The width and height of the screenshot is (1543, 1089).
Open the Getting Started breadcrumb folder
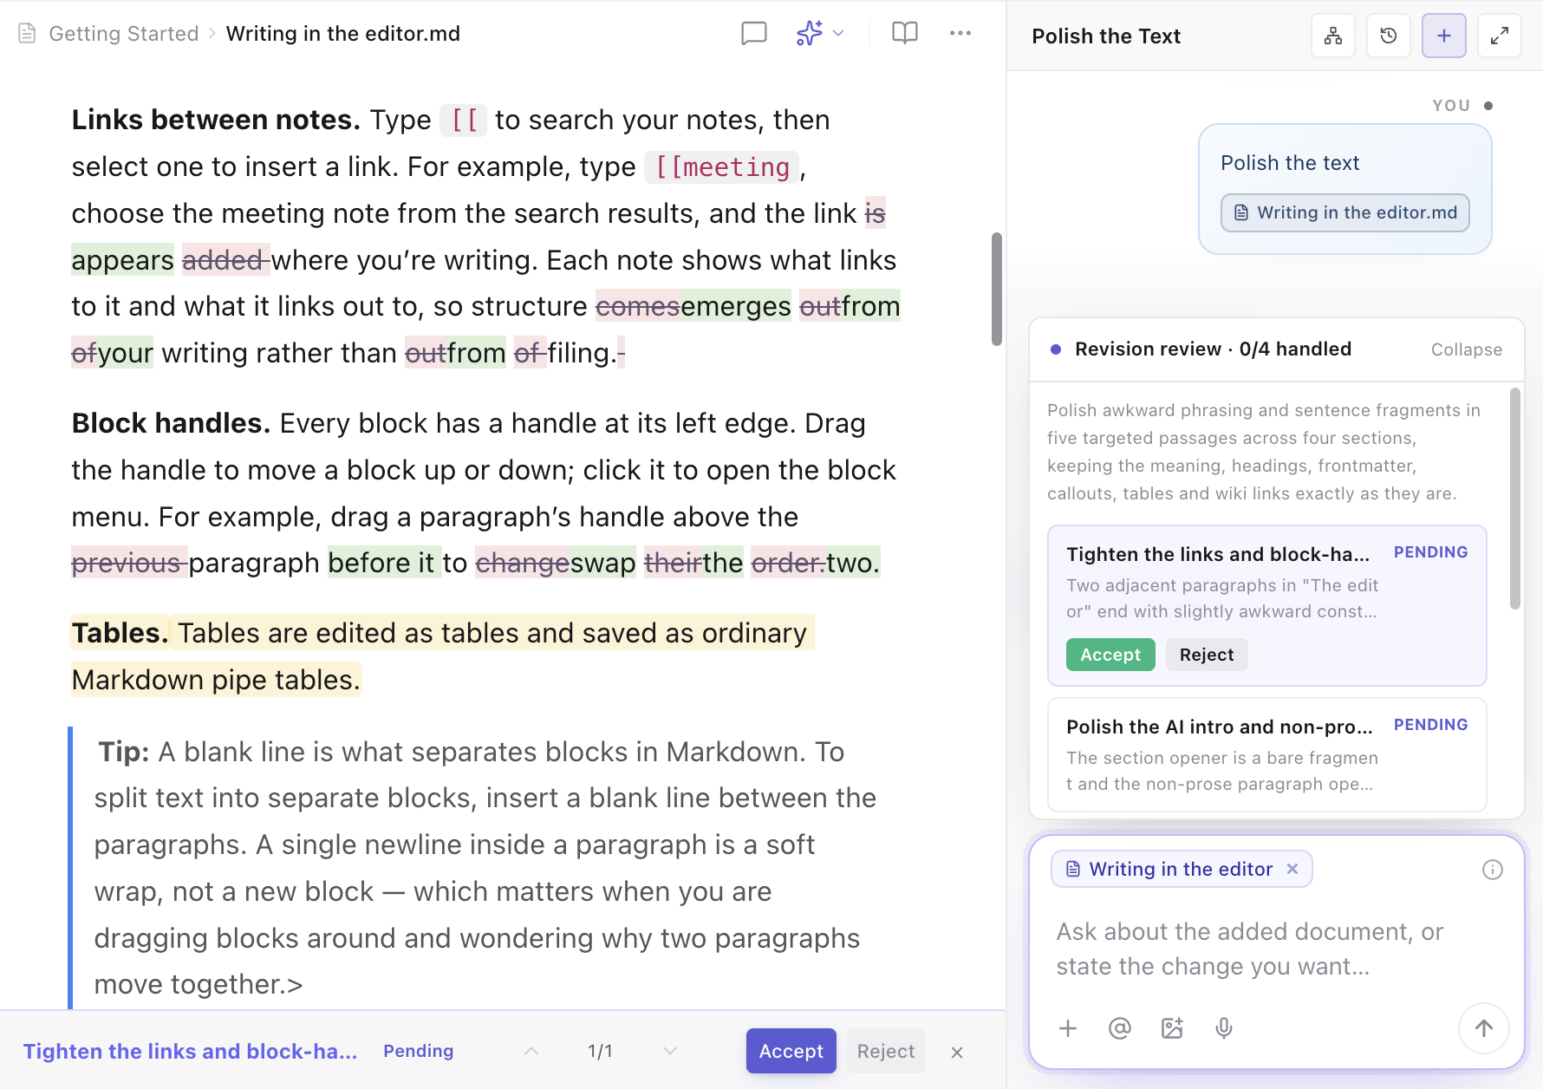tap(124, 34)
